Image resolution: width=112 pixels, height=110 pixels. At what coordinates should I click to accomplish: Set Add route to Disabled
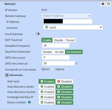tap(64, 81)
